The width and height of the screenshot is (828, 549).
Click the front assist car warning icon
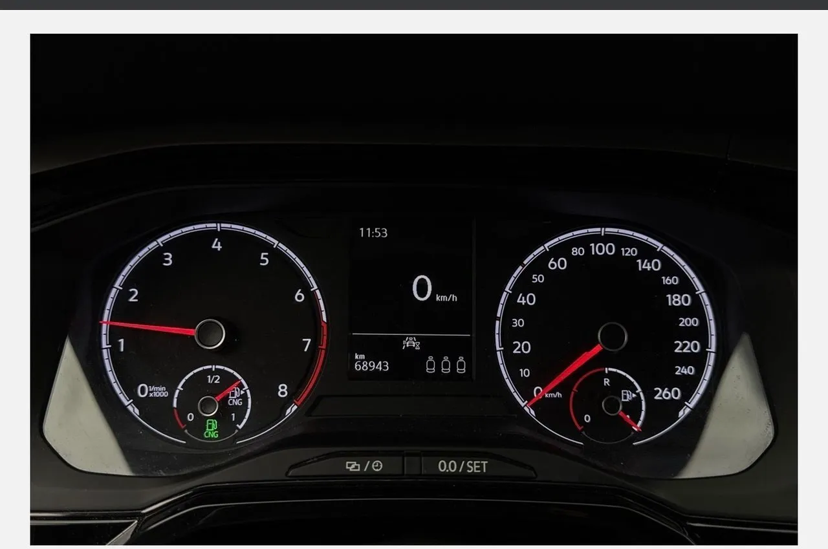click(x=411, y=343)
